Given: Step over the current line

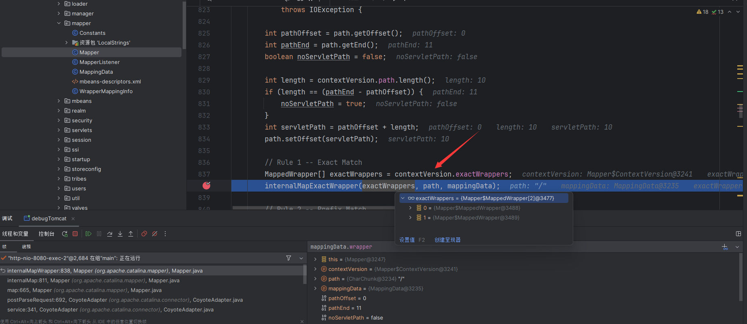Looking at the screenshot, I should pos(110,234).
